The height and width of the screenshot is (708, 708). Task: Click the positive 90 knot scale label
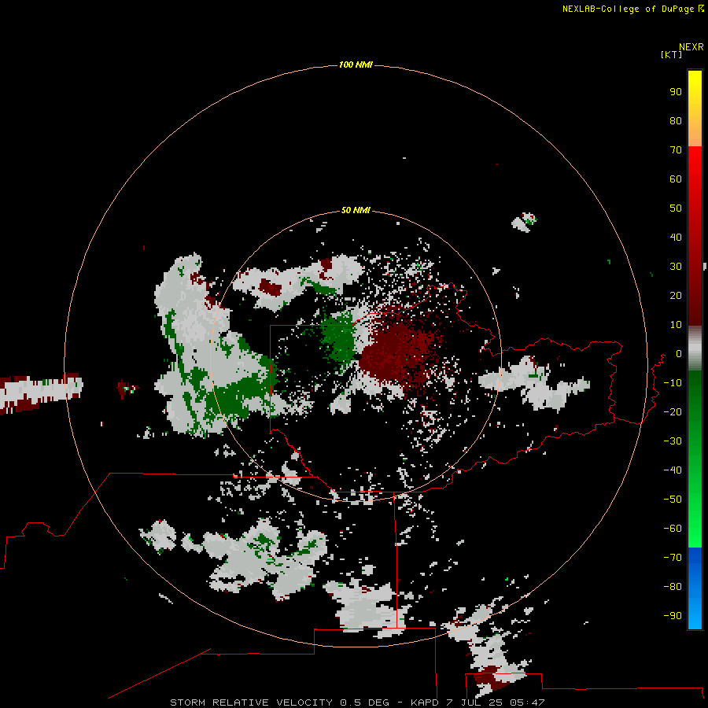(x=676, y=92)
